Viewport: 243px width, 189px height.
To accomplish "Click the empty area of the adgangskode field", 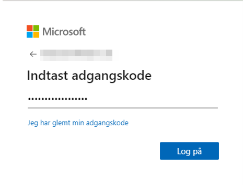I will pyautogui.click(x=153, y=99).
